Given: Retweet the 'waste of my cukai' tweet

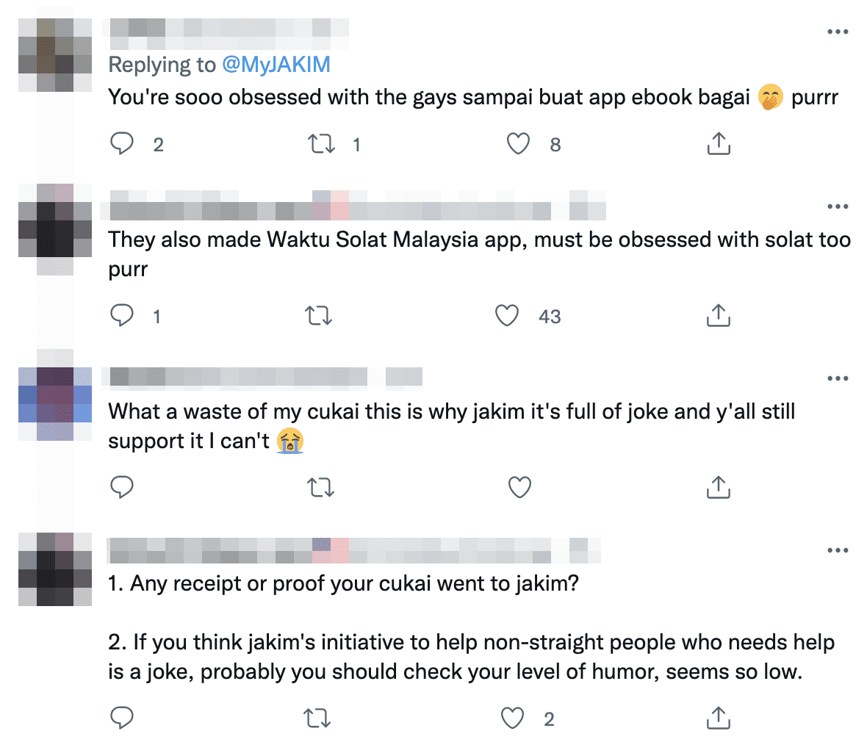Looking at the screenshot, I should click(x=320, y=487).
